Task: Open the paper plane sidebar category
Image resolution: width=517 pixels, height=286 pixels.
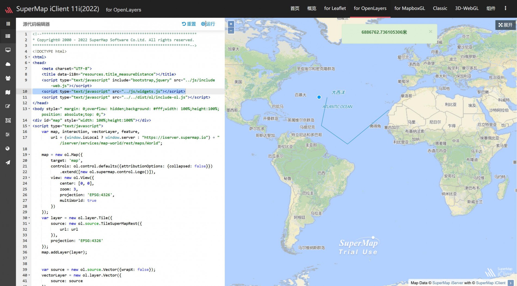Action: coord(8,162)
